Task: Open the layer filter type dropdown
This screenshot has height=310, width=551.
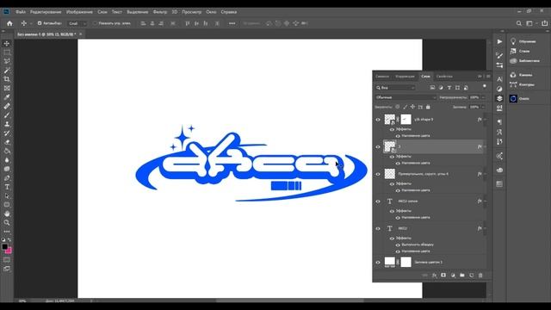Action: pos(395,88)
